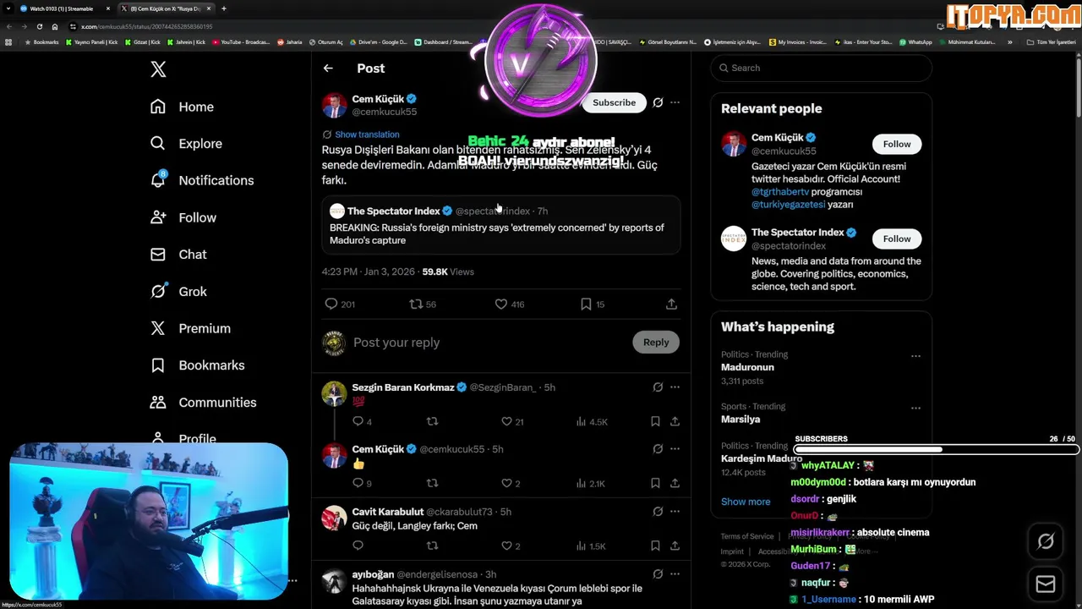Screen dimensions: 1082x609
Task: Follow Cem Küçük in Relevant people
Action: tap(897, 144)
